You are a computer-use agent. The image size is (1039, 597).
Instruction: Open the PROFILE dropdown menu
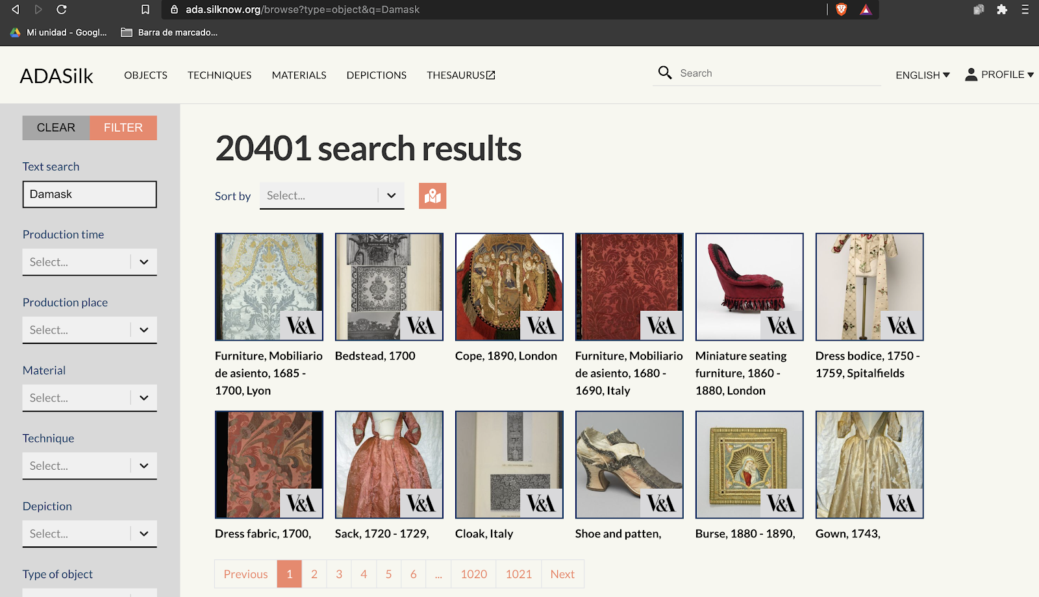point(999,75)
